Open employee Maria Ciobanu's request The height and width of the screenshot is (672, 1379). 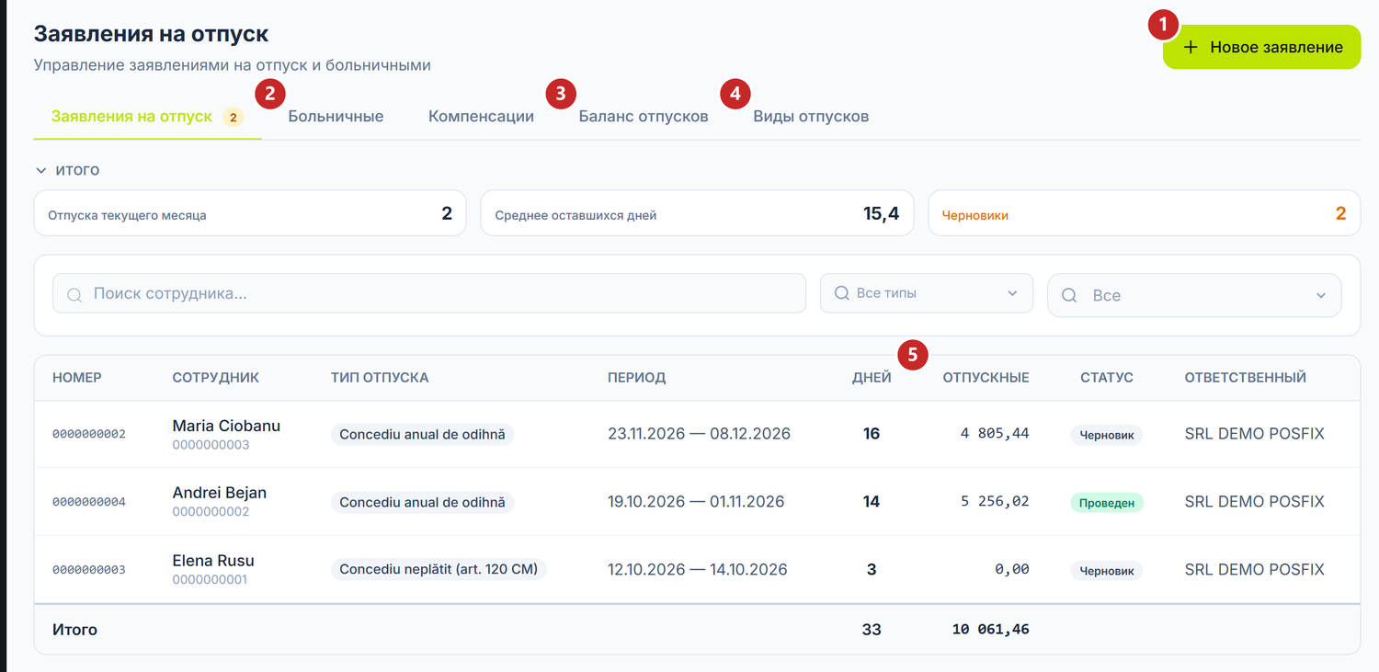pos(226,426)
